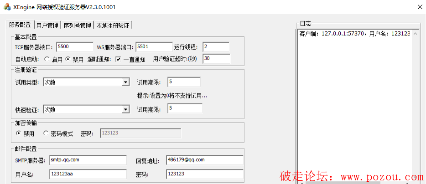
Task: Select the 启用 auto-start radio button
Action: click(47, 59)
